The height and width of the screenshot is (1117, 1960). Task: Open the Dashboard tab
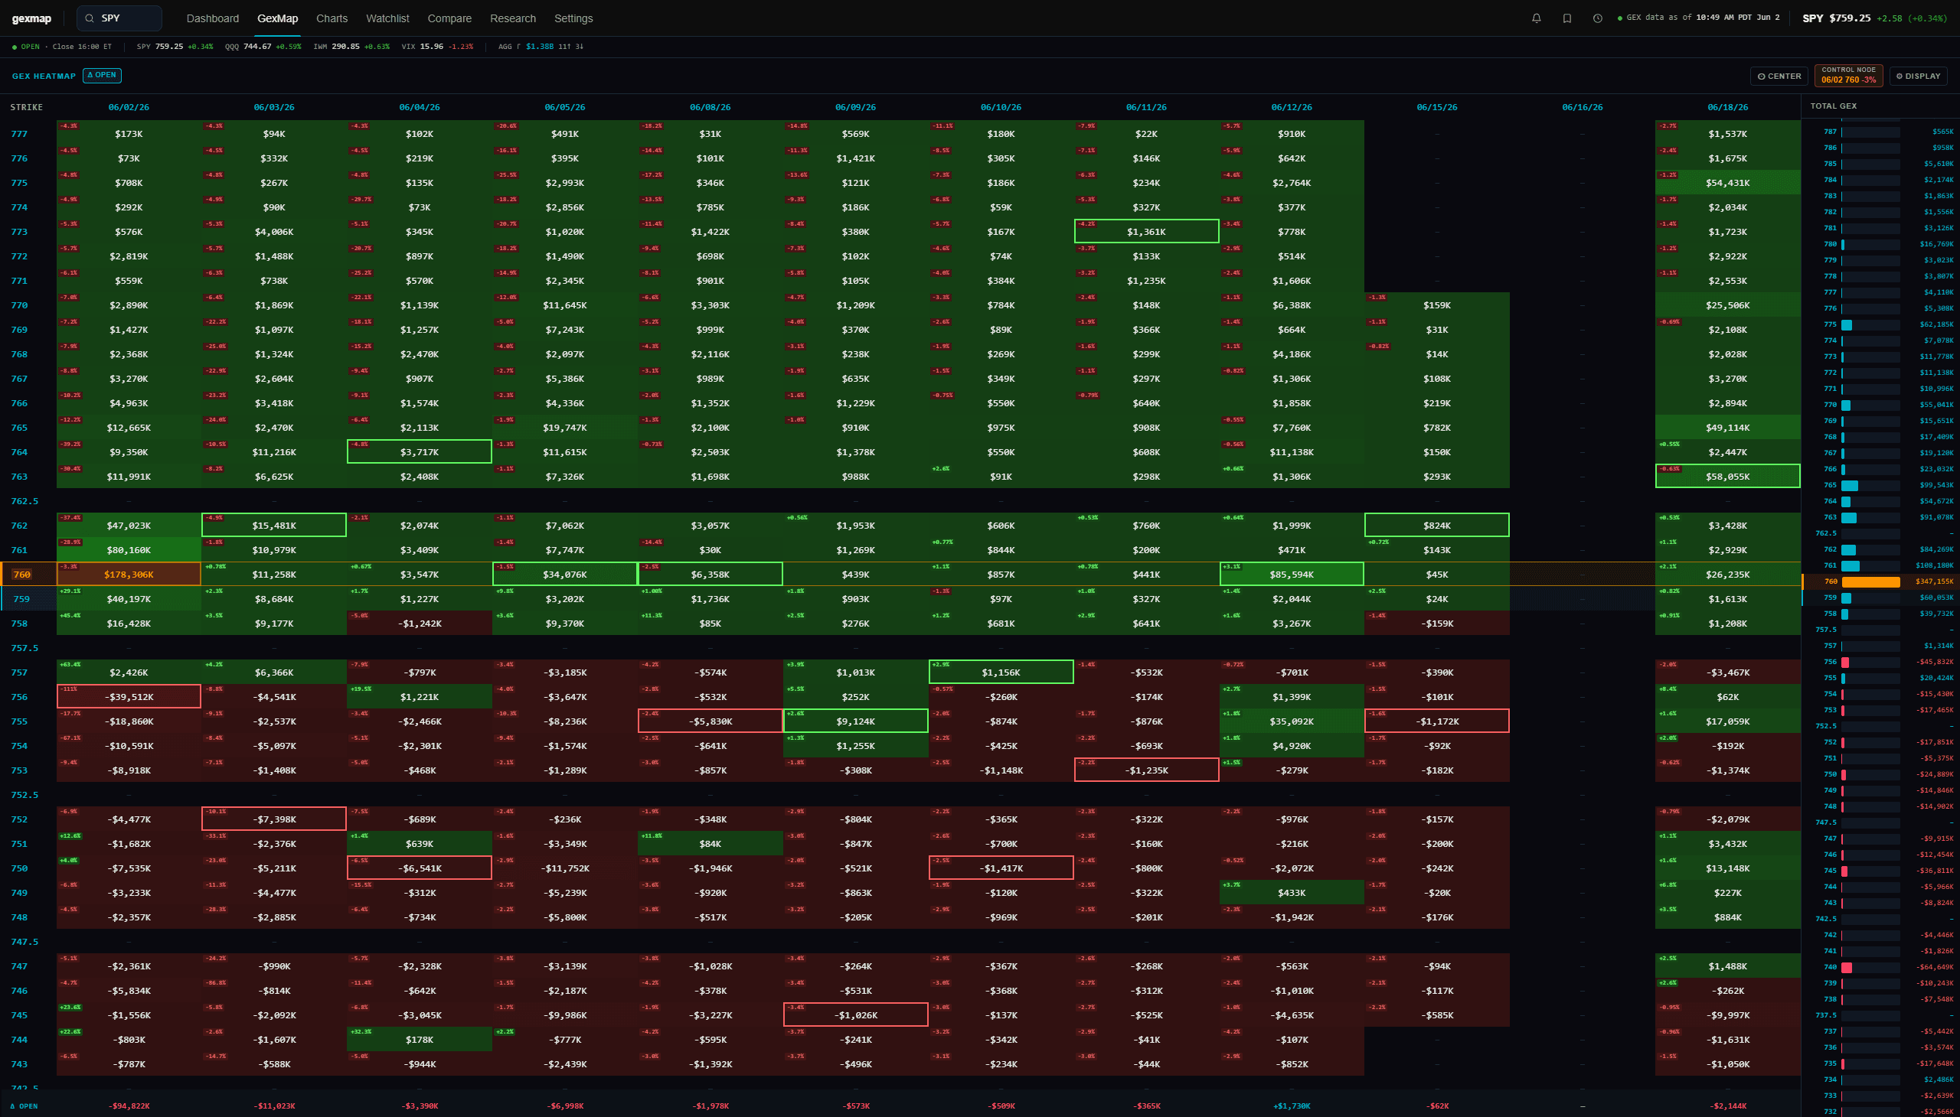click(x=213, y=18)
